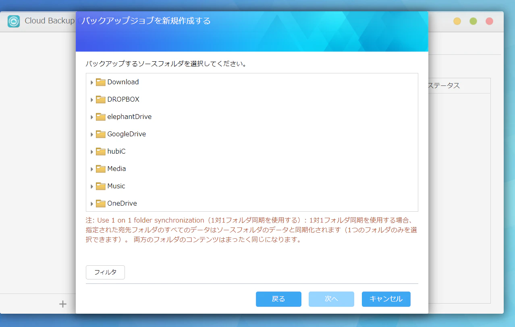
Task: Click the 次へ next button
Action: (331, 299)
